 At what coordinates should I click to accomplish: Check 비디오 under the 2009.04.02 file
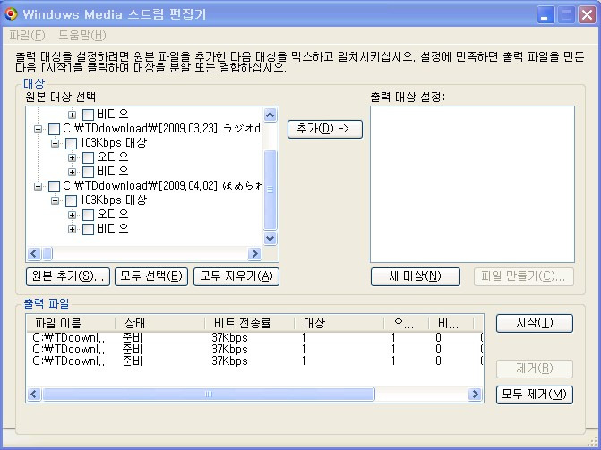[88, 229]
